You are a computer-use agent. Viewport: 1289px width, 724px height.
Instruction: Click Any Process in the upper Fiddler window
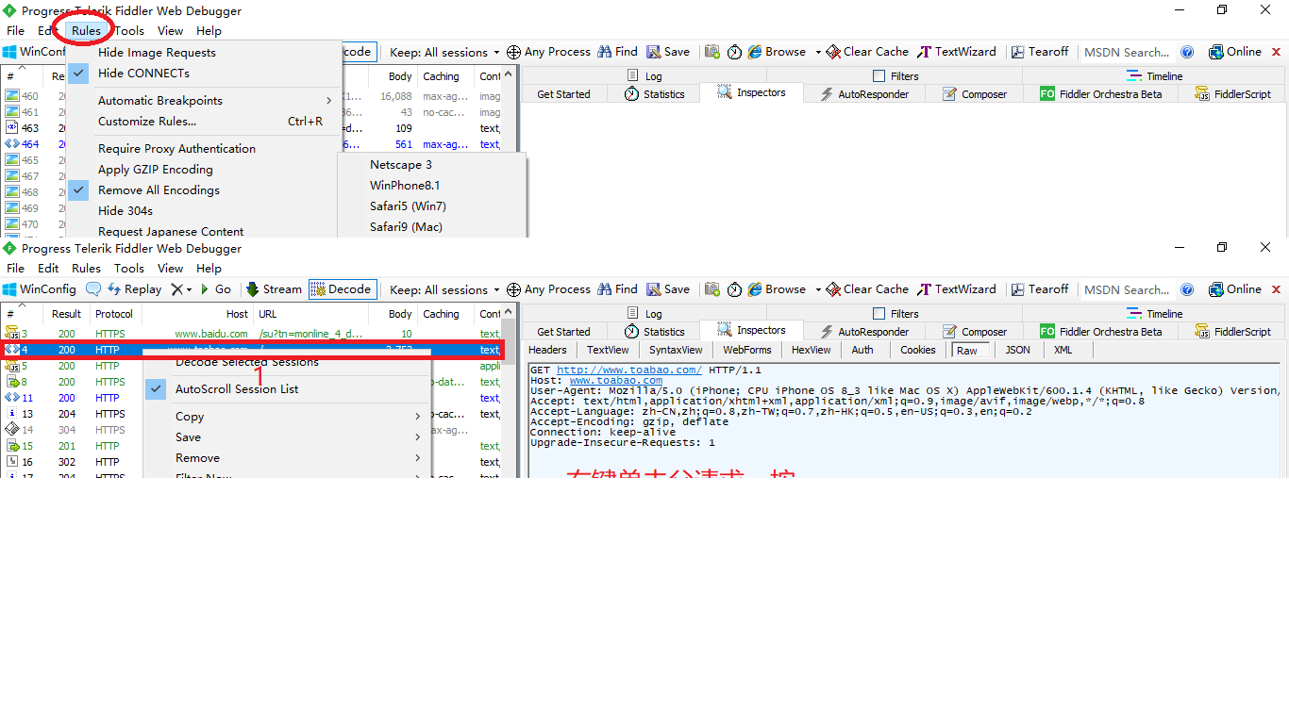548,52
